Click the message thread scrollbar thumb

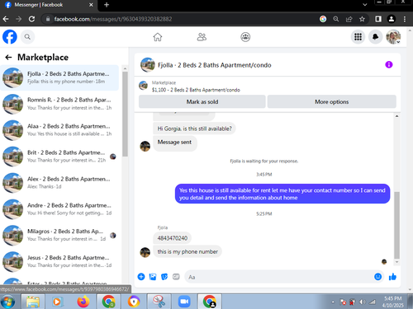396,225
